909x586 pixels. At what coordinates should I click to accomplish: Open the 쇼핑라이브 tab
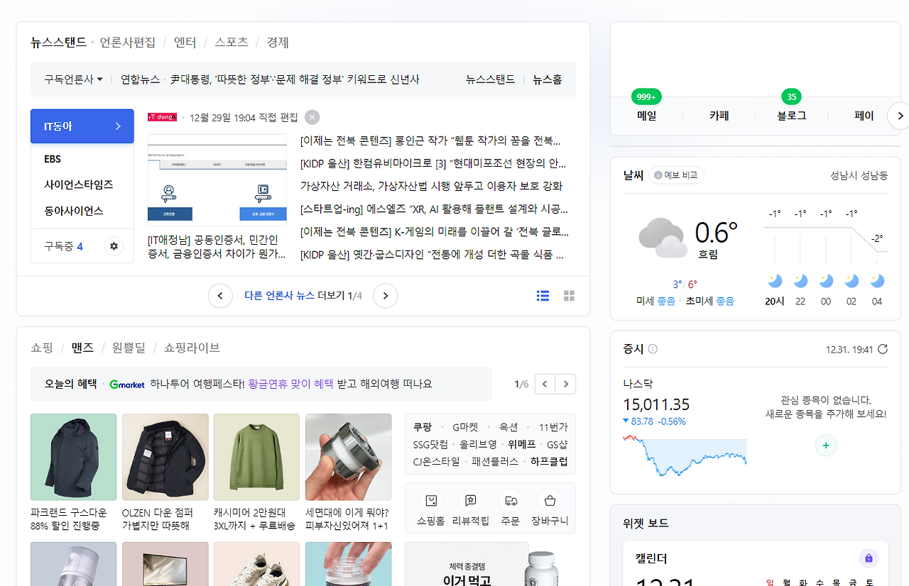192,348
